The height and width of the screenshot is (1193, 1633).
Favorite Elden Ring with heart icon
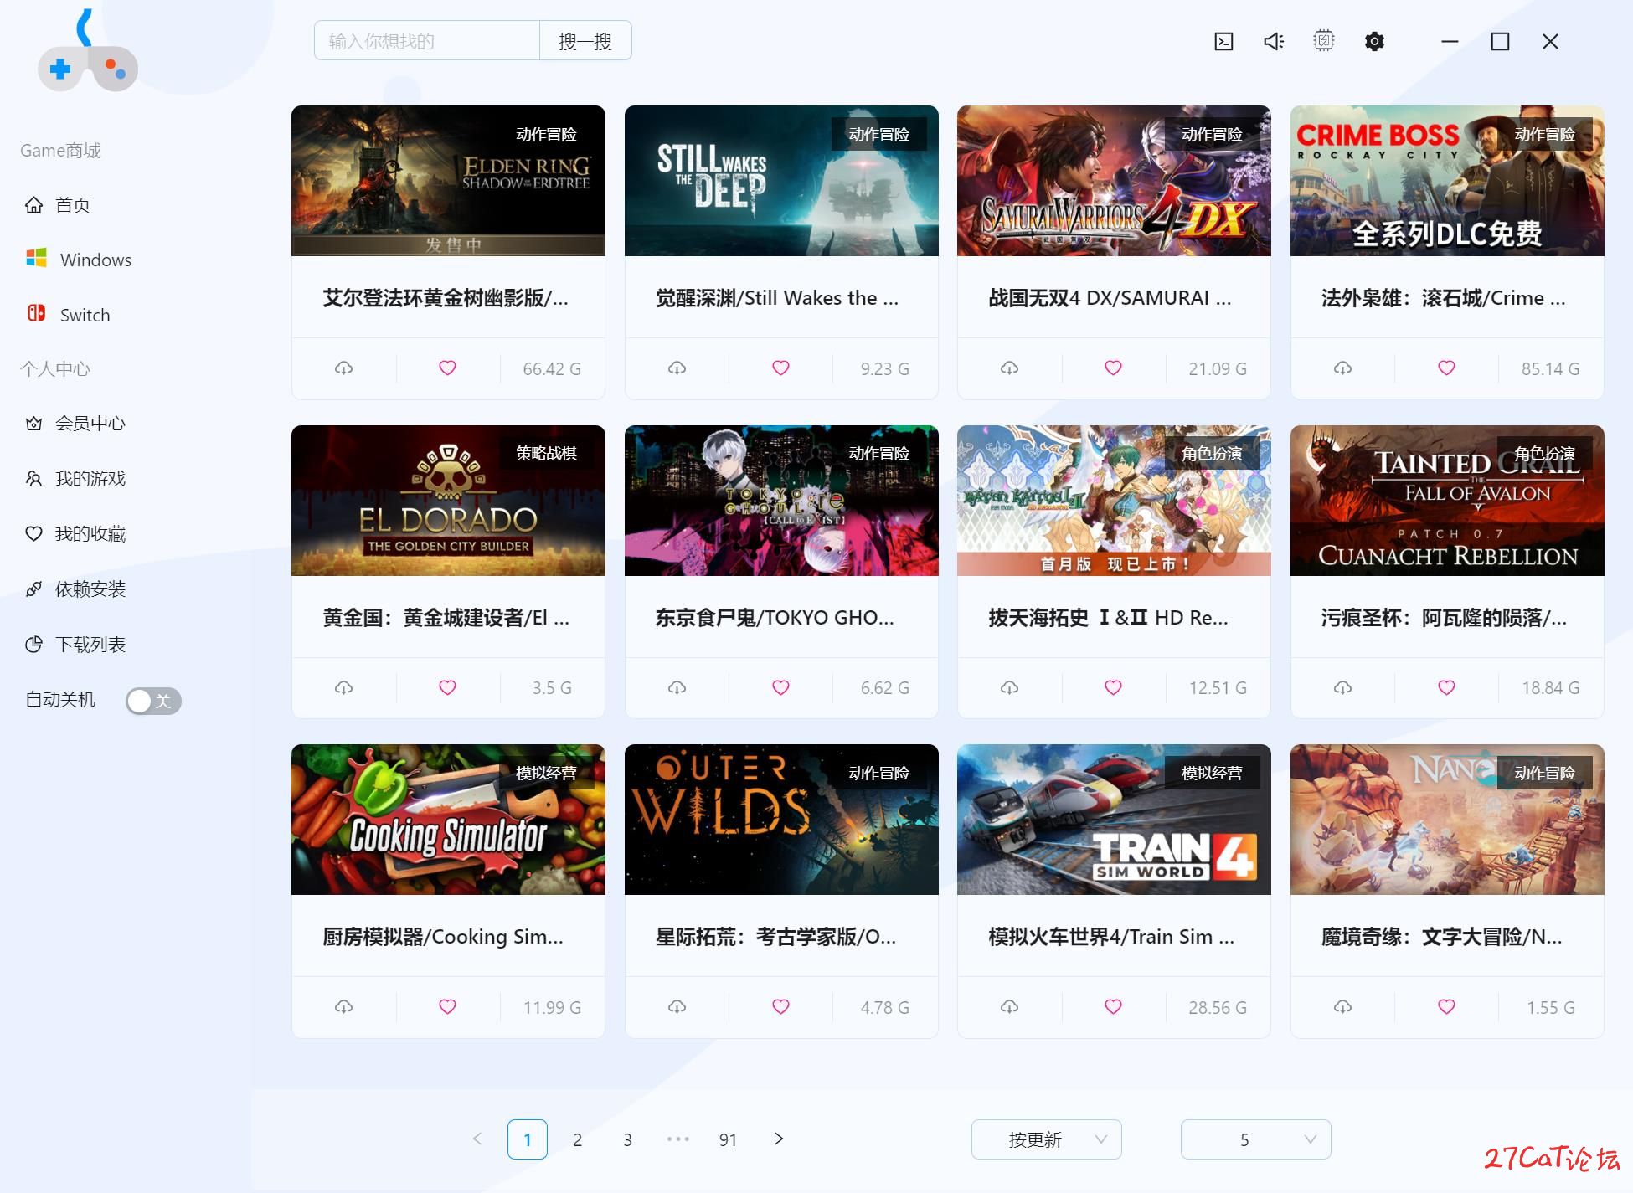coord(447,368)
